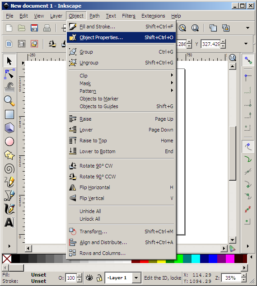The width and height of the screenshot is (257, 286).
Task: Choose Flip Horizontal menu item
Action: point(121,187)
